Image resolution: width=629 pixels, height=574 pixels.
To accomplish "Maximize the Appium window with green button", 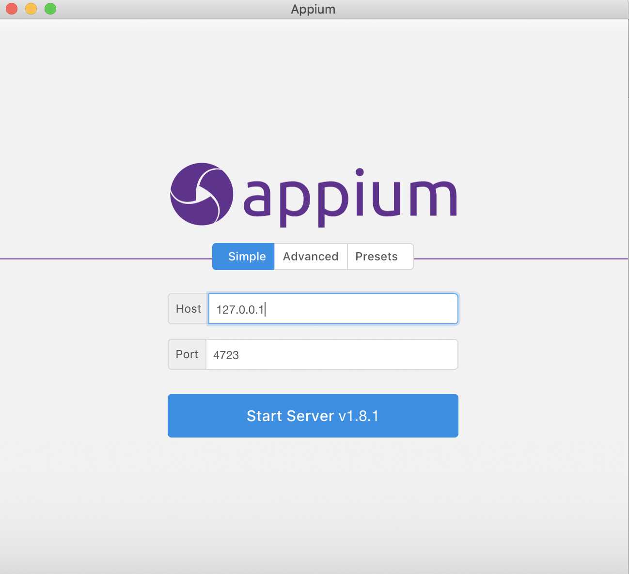I will (x=50, y=9).
